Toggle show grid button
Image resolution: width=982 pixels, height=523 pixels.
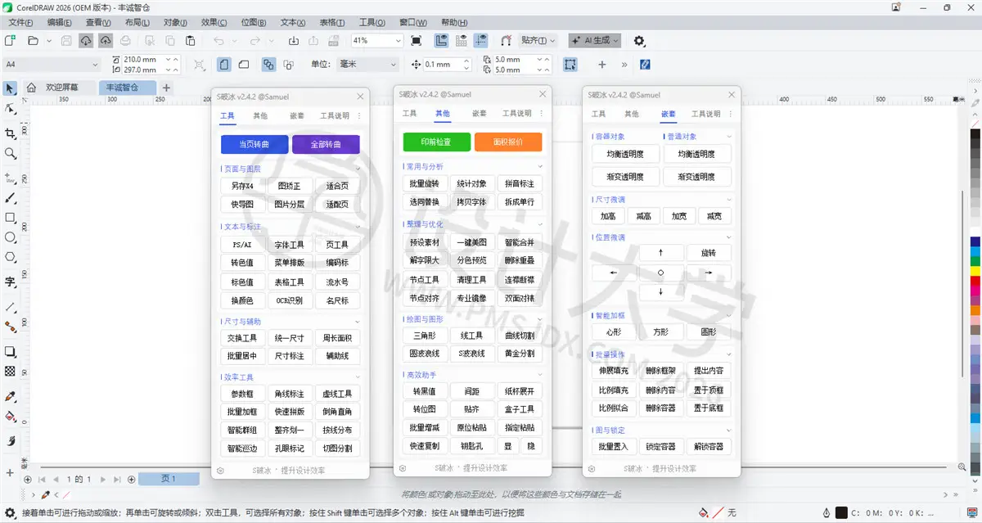pos(462,40)
